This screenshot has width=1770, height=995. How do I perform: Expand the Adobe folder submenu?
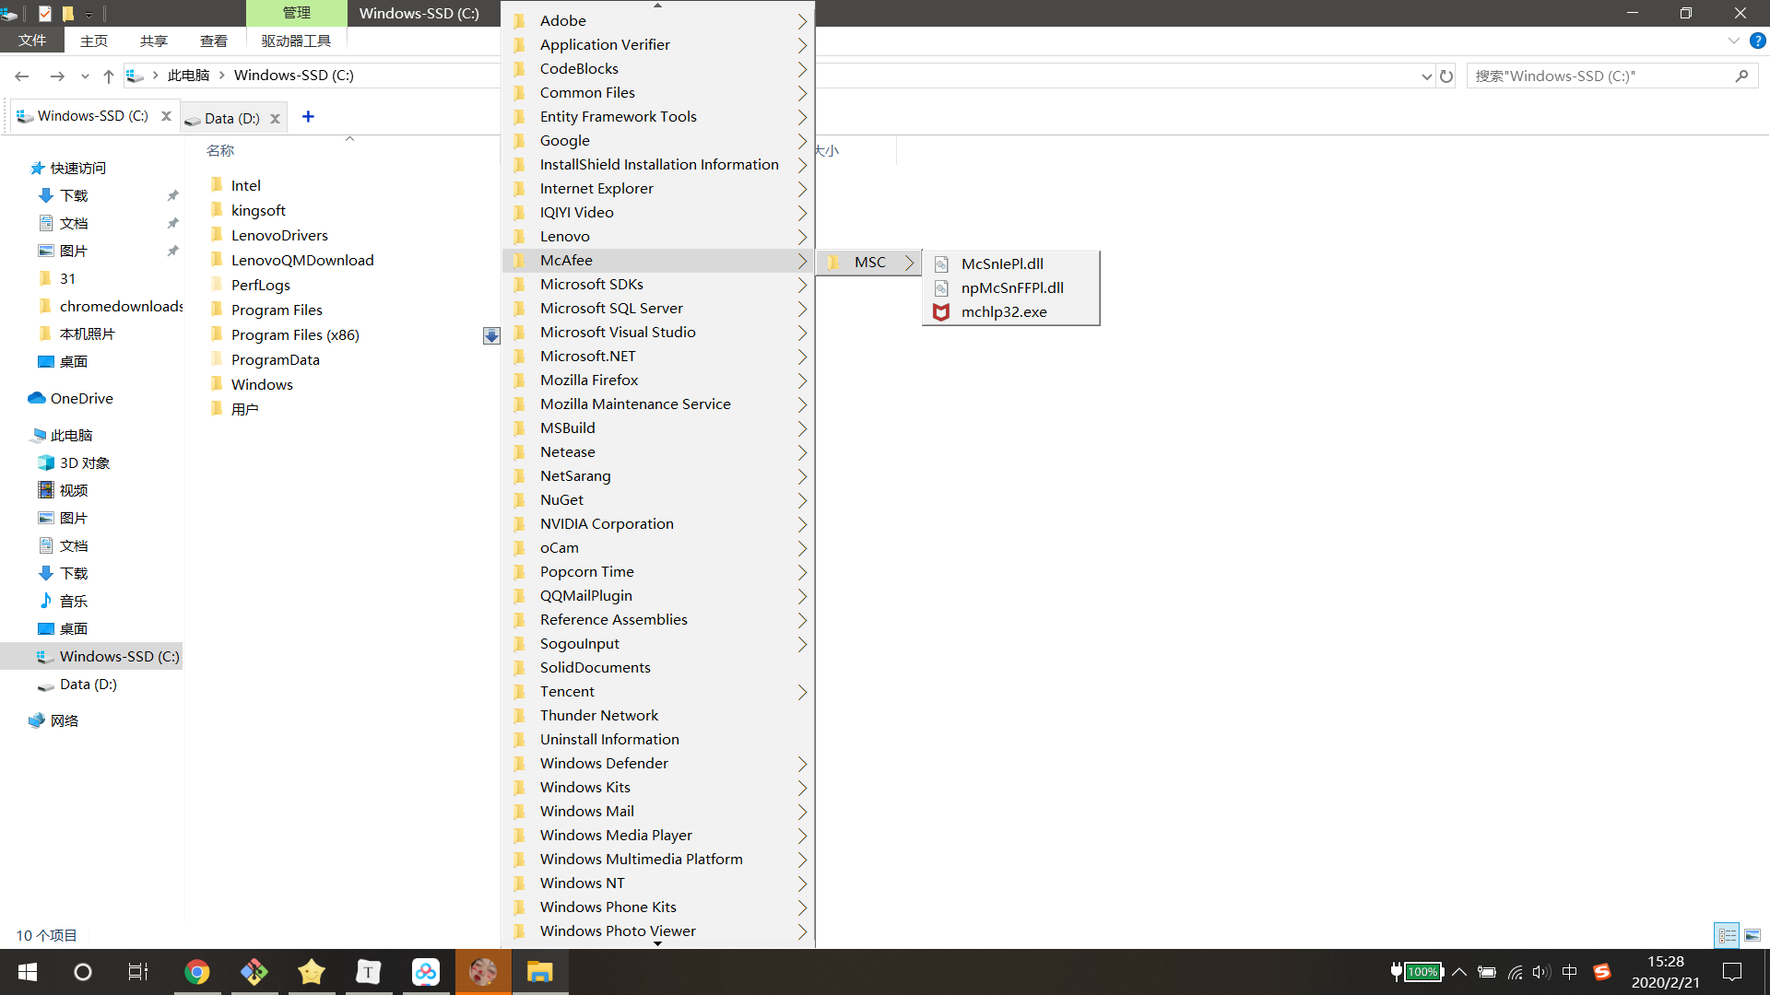[801, 20]
